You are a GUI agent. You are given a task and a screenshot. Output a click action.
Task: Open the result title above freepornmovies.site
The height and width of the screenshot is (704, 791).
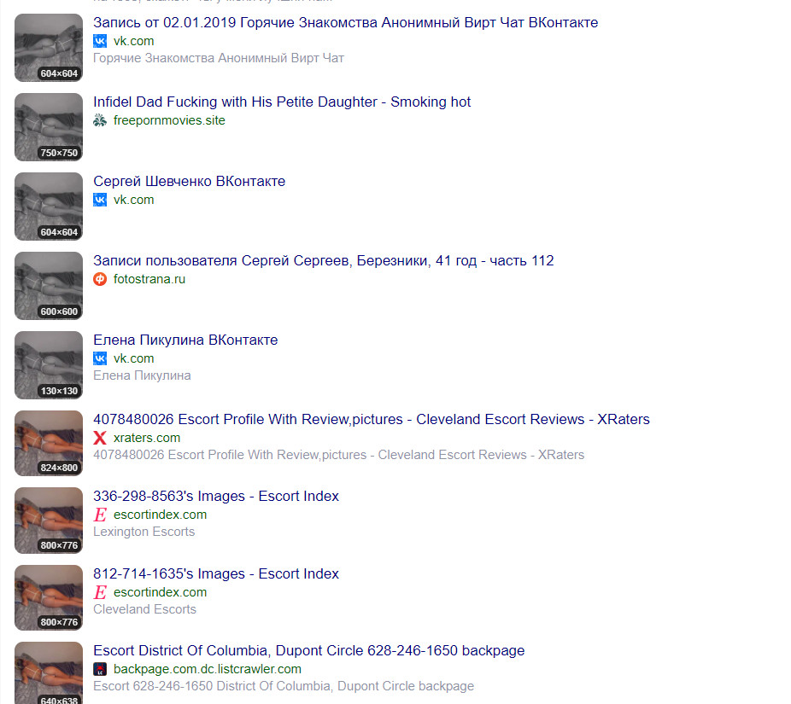282,102
